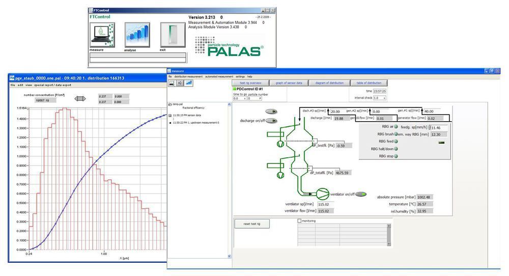Toggle the RBG air indicator button

pyautogui.click(x=396, y=127)
